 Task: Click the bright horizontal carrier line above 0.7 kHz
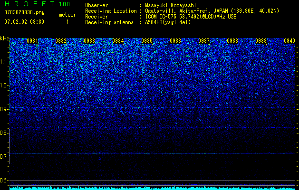click(x=152, y=153)
